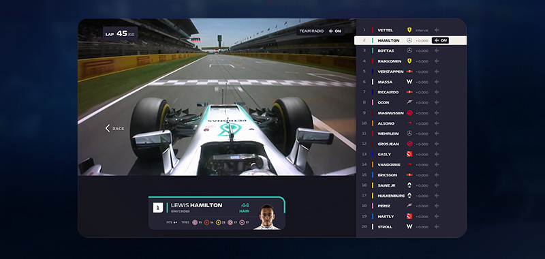Enable Raikkonen's onboard camera icon
Screen dimensions: 545x259
coord(437,61)
